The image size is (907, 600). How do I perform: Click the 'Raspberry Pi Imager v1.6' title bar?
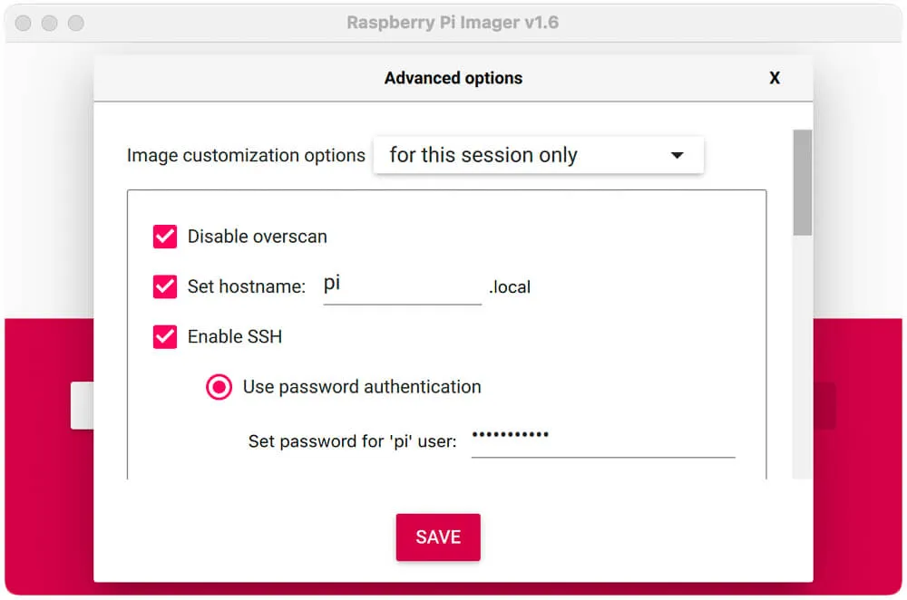point(453,23)
